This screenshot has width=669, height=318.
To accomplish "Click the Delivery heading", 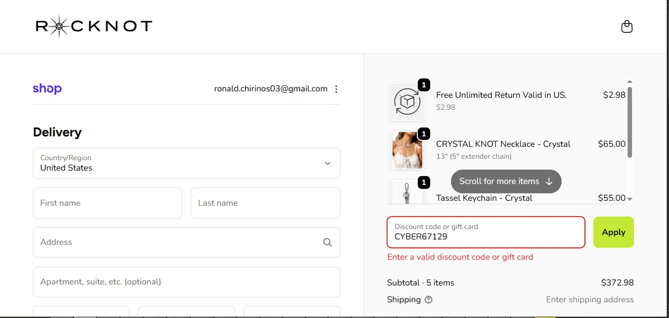I will pos(58,132).
